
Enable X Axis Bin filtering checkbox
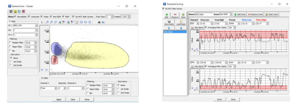pyautogui.click(x=88, y=93)
